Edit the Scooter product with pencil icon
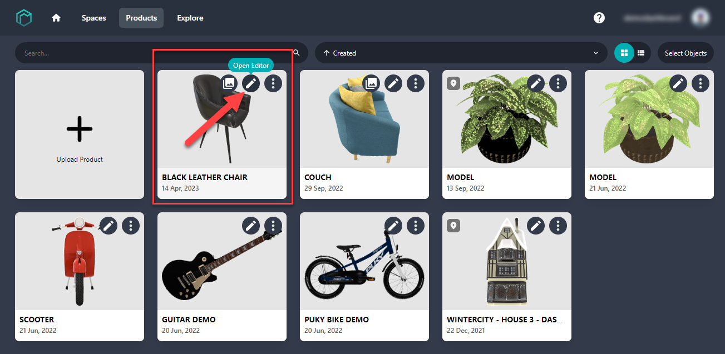The width and height of the screenshot is (725, 354). click(108, 226)
